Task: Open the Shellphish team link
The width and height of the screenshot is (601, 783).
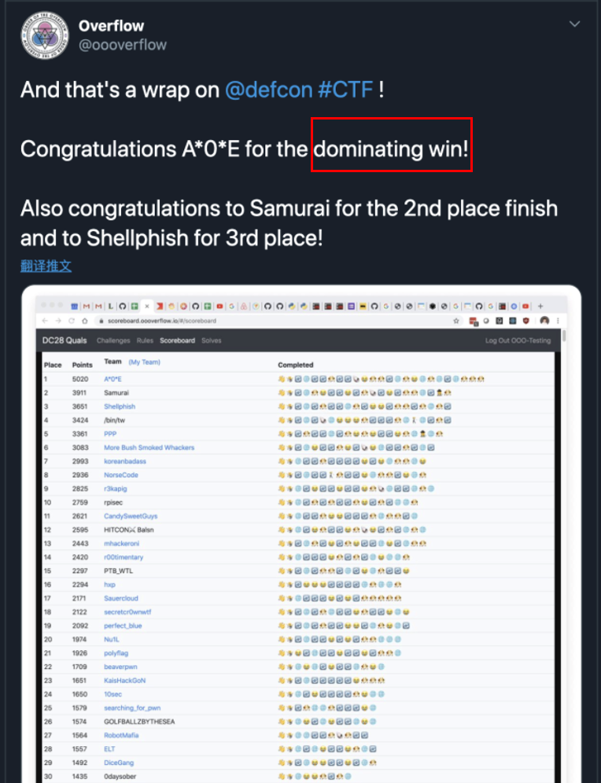Action: pyautogui.click(x=120, y=406)
